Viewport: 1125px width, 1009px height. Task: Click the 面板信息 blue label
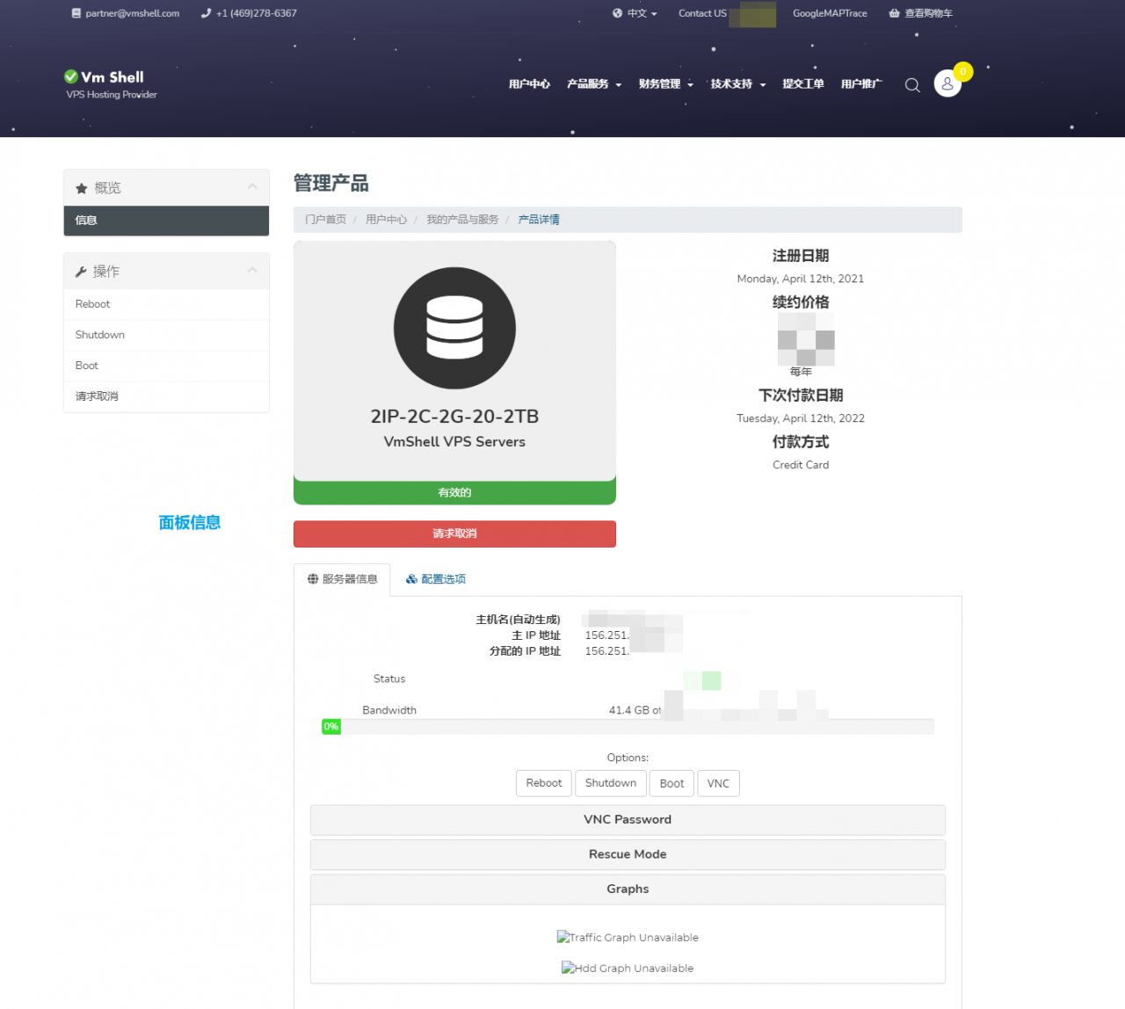pos(189,523)
